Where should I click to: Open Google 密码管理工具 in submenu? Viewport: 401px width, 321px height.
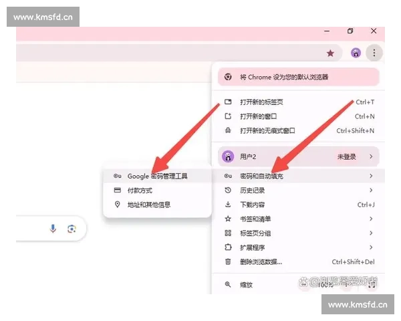[x=157, y=176]
